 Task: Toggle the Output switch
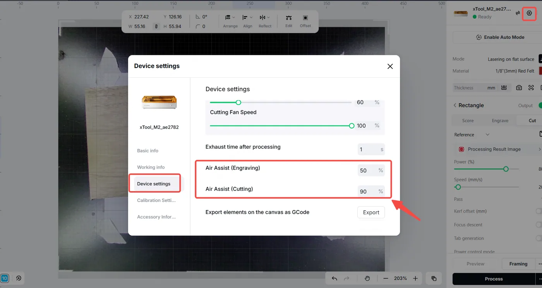(540, 105)
